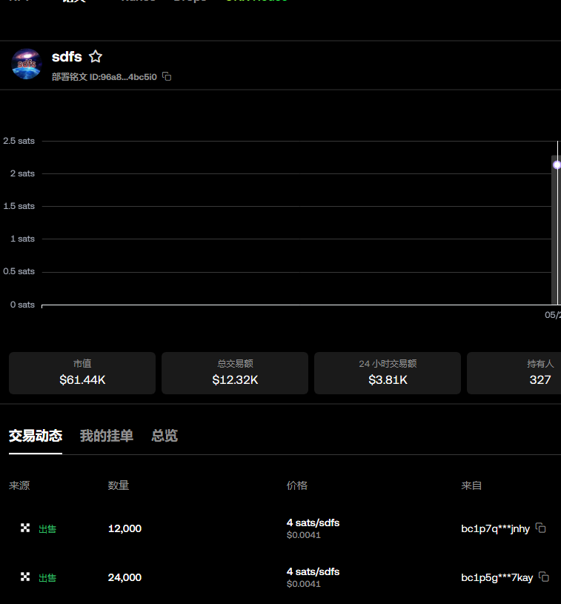Favorite sdfs with the star icon
This screenshot has width=561, height=604.
96,56
